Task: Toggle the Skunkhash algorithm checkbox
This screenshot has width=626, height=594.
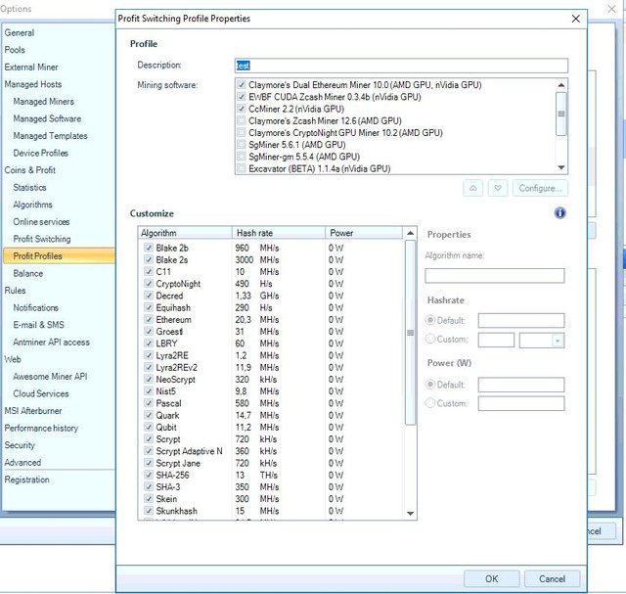Action: click(149, 511)
